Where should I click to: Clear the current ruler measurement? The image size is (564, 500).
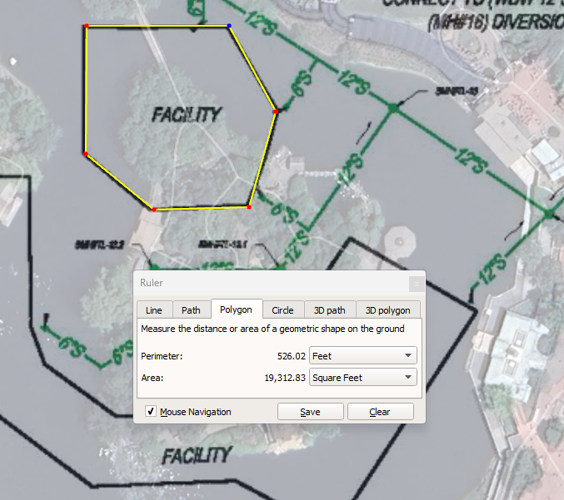click(380, 412)
